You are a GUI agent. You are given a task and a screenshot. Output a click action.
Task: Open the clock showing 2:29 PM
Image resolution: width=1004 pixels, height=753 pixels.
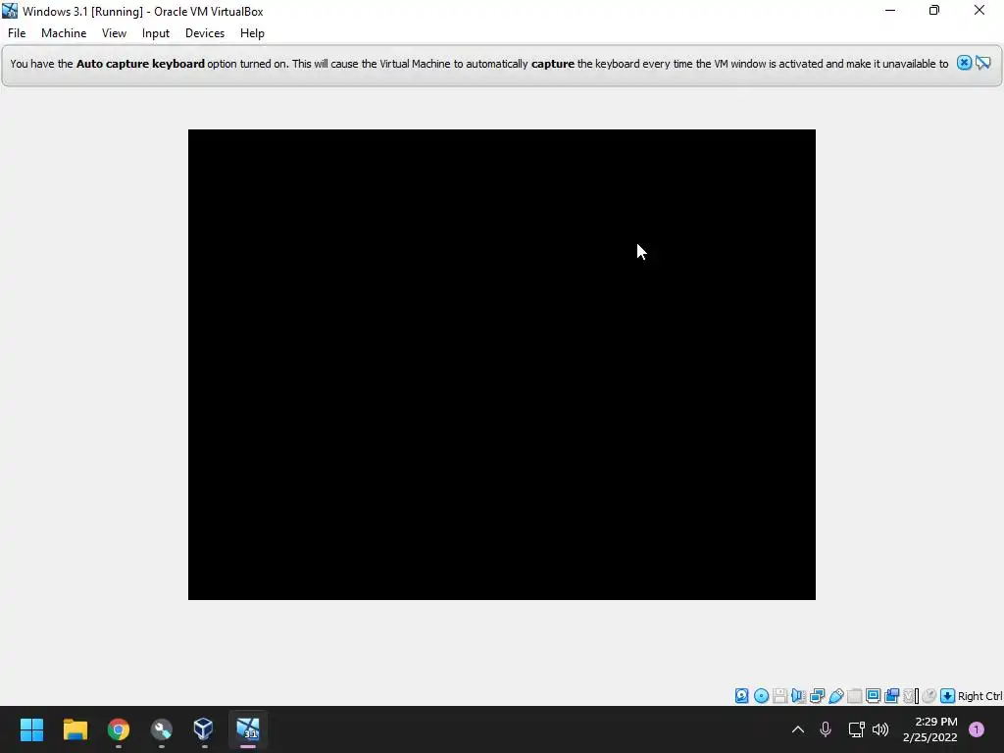tap(929, 729)
